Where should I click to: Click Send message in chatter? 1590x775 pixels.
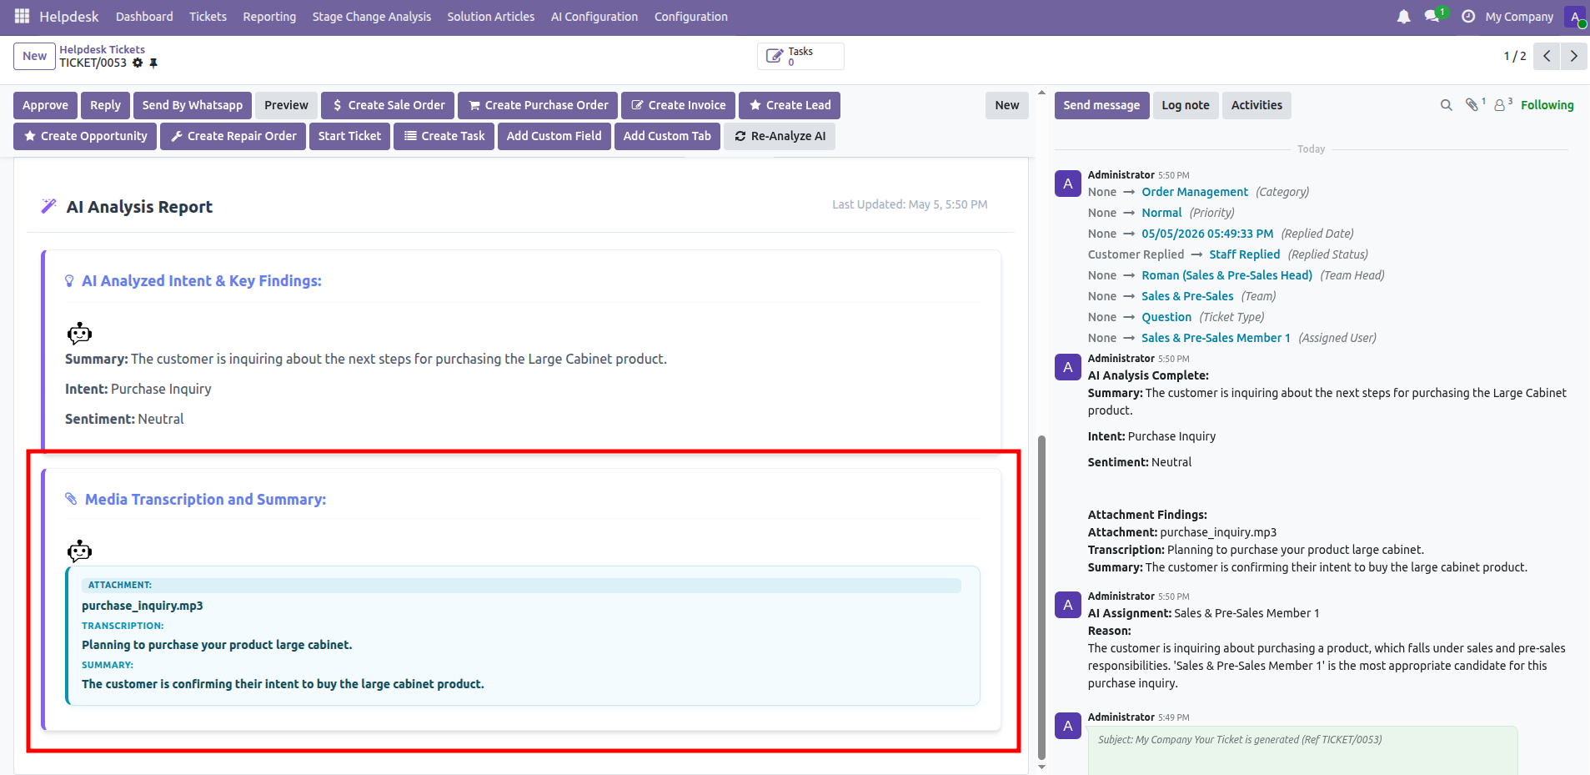tap(1101, 105)
